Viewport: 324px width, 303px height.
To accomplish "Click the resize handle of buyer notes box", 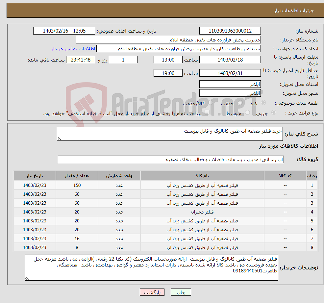I will tap(27, 278).
